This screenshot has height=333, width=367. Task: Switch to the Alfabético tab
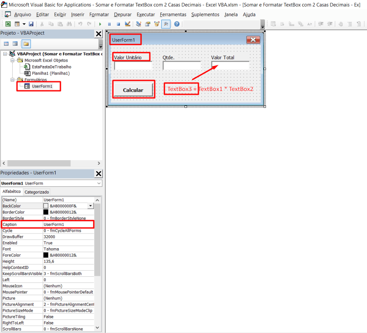point(11,192)
